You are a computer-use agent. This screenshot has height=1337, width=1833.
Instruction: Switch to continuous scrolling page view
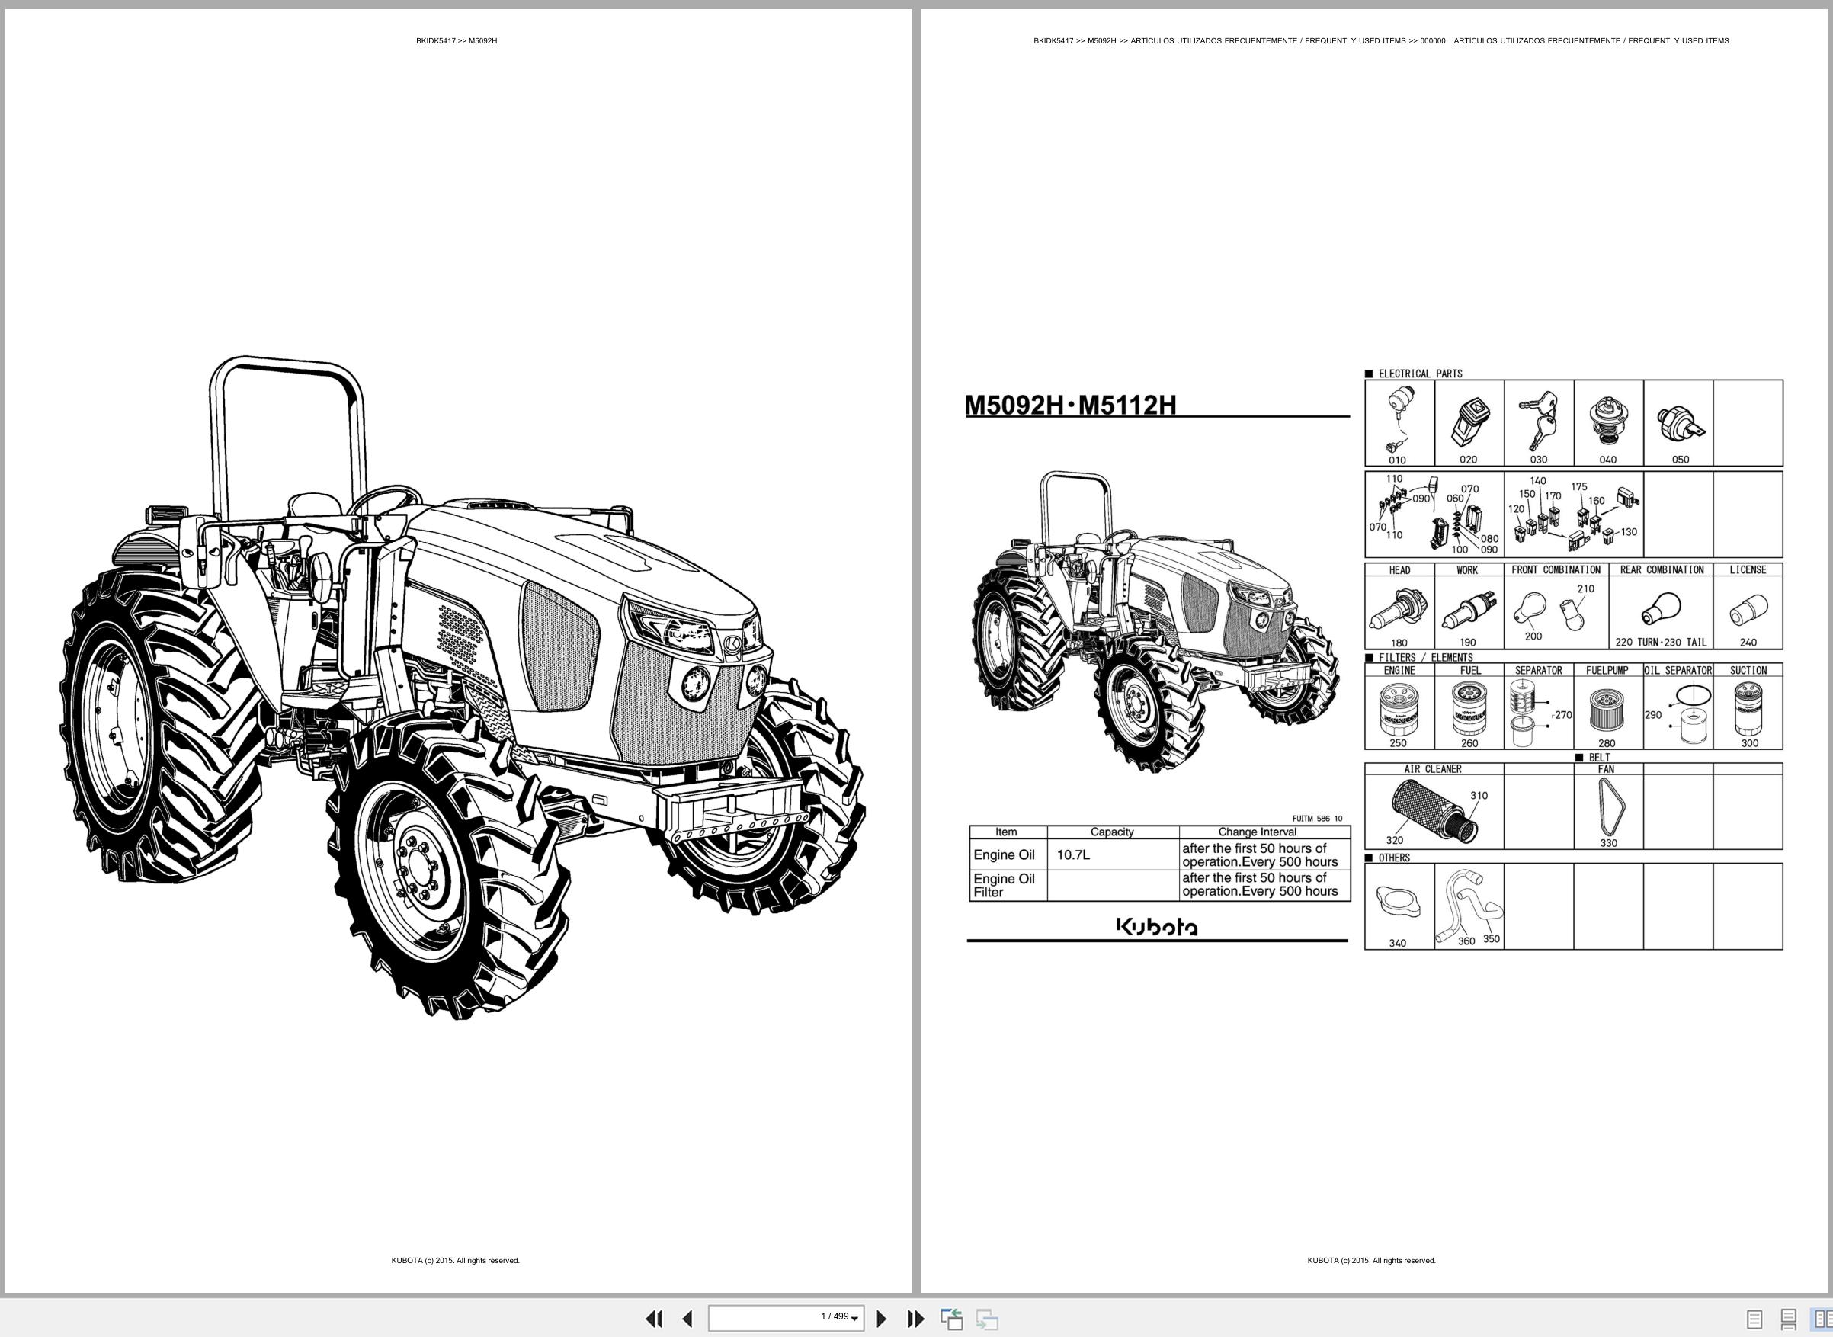(x=1789, y=1319)
